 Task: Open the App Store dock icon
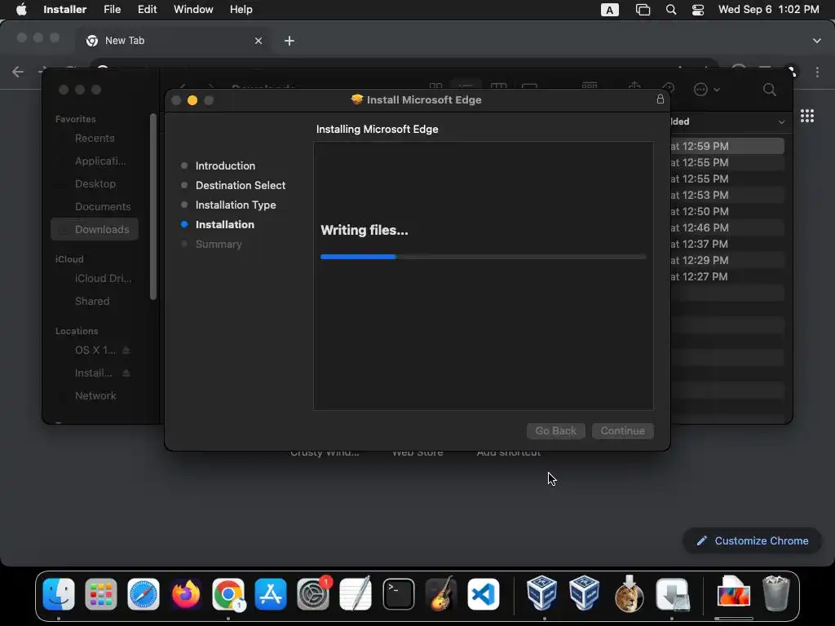[271, 594]
